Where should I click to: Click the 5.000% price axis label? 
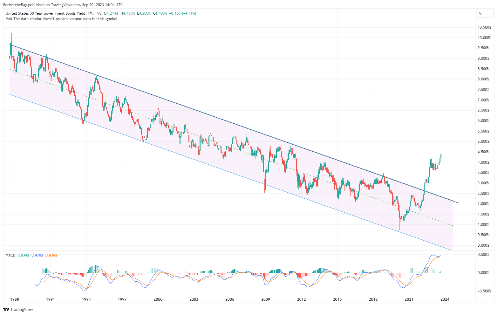(484, 141)
